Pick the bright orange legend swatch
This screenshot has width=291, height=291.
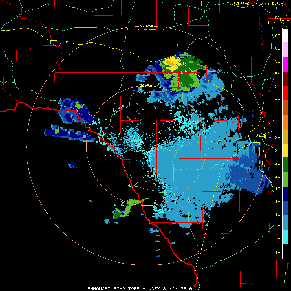coord(286,122)
